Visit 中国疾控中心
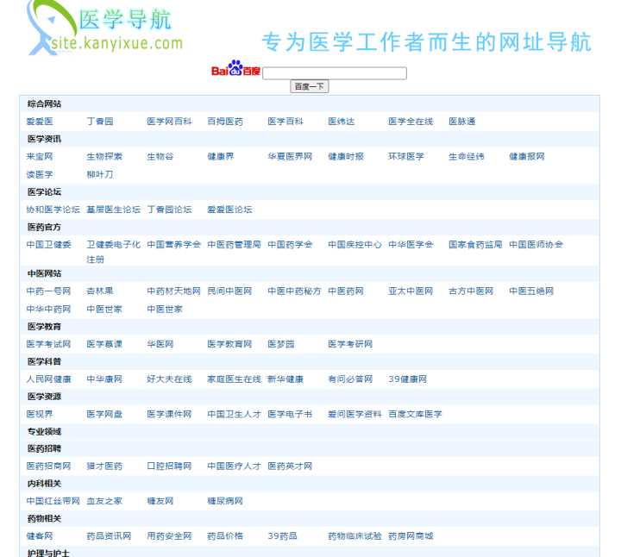621x557 pixels. click(x=354, y=245)
